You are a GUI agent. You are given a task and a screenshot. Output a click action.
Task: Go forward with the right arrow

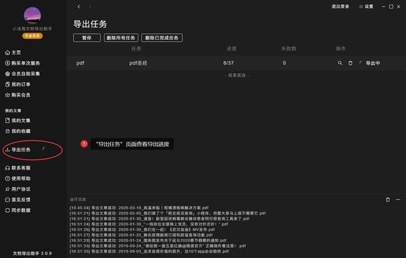point(89,7)
